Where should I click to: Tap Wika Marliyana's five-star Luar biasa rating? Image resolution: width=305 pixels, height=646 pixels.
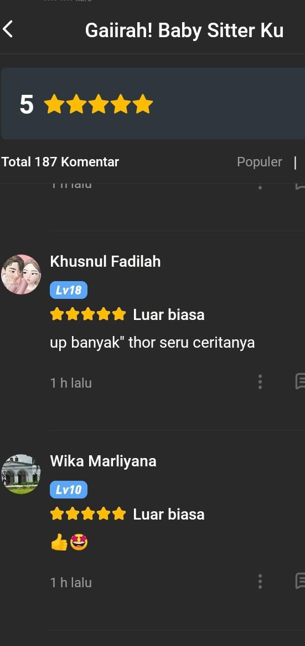pos(127,514)
